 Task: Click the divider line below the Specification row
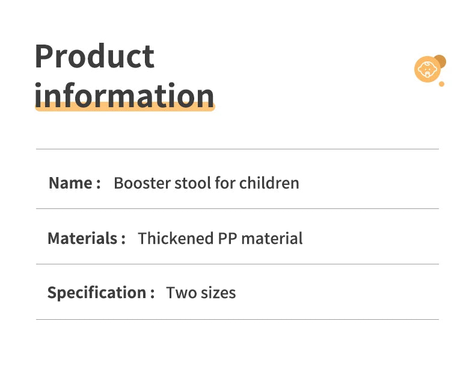[x=237, y=319]
